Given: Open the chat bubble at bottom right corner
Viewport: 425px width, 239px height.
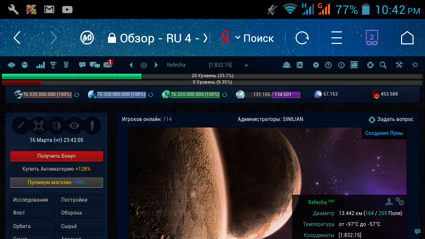Looking at the screenshot, I should click(417, 232).
